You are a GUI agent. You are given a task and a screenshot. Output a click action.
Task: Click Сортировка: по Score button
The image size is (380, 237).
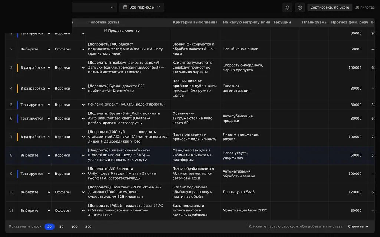(x=330, y=7)
